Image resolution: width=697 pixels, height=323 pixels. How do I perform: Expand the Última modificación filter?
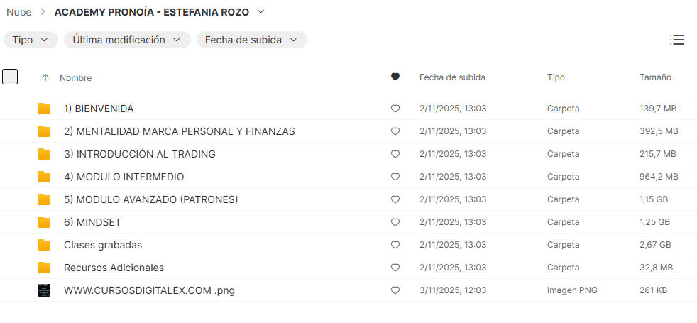coord(127,40)
